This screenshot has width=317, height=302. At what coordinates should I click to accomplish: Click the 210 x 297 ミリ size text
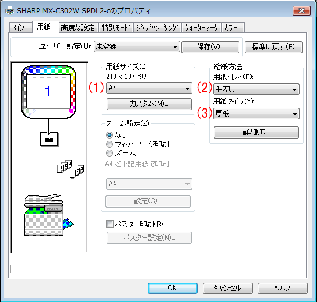126,77
